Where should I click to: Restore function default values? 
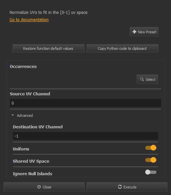tap(49, 49)
